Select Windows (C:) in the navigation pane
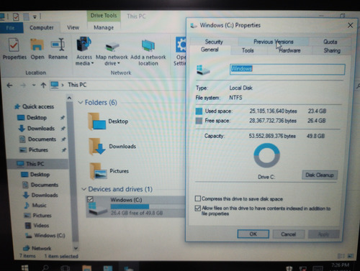The width and height of the screenshot is (360, 271). point(45,235)
